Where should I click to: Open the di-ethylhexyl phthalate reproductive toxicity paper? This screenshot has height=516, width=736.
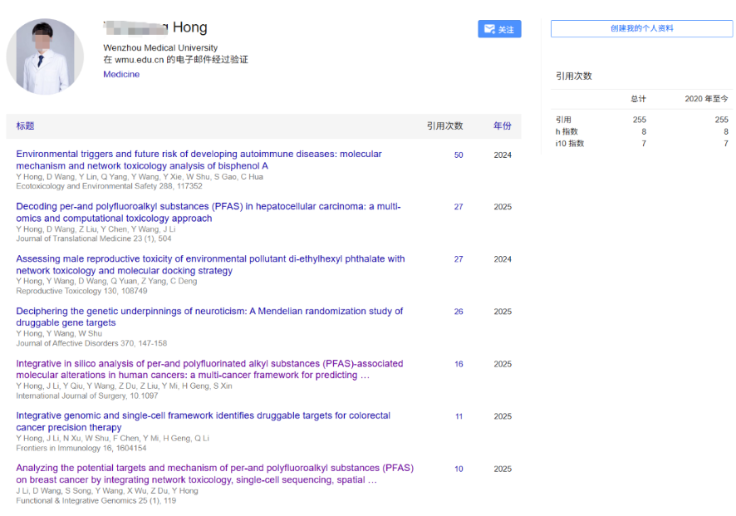(x=210, y=265)
